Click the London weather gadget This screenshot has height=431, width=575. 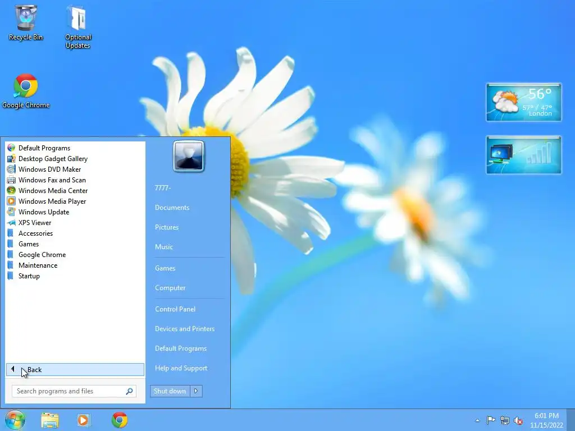pyautogui.click(x=524, y=102)
